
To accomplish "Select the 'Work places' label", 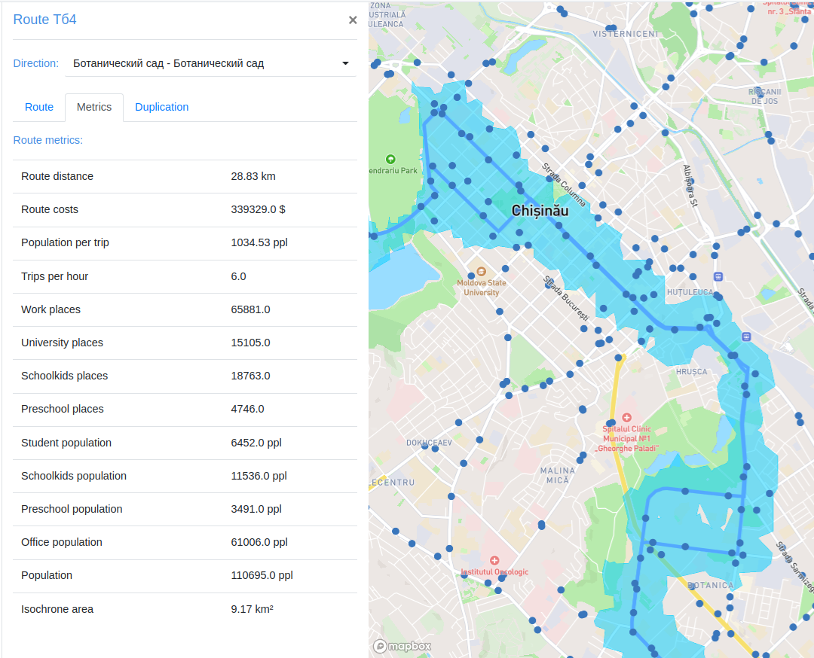I will 51,309.
